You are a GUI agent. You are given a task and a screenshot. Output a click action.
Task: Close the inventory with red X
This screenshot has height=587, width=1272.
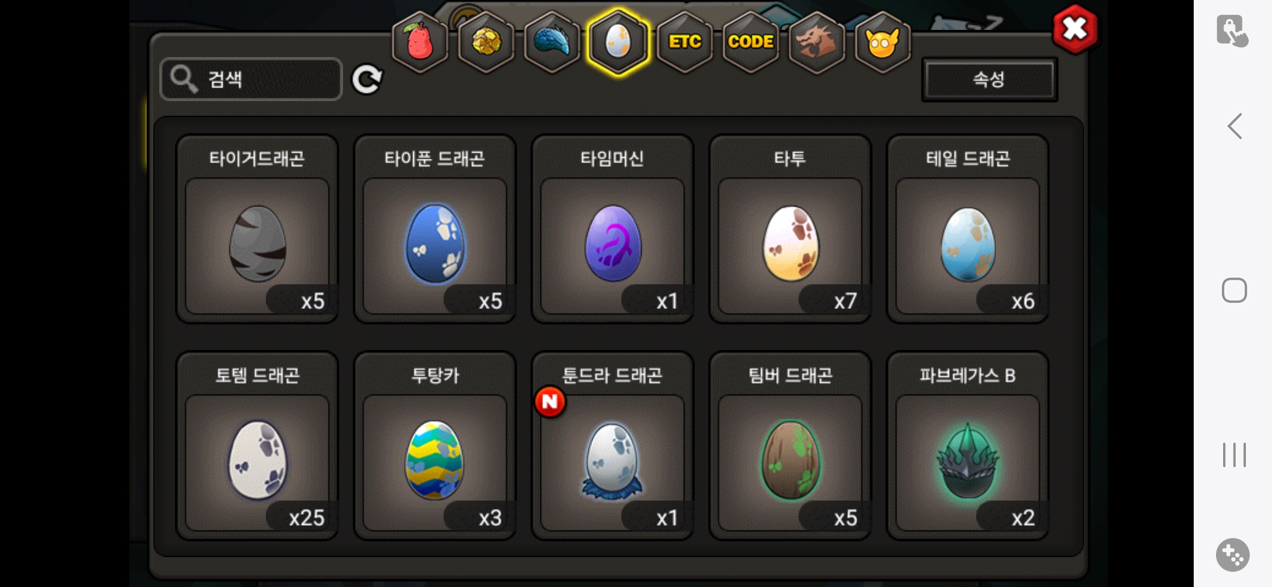1075,29
